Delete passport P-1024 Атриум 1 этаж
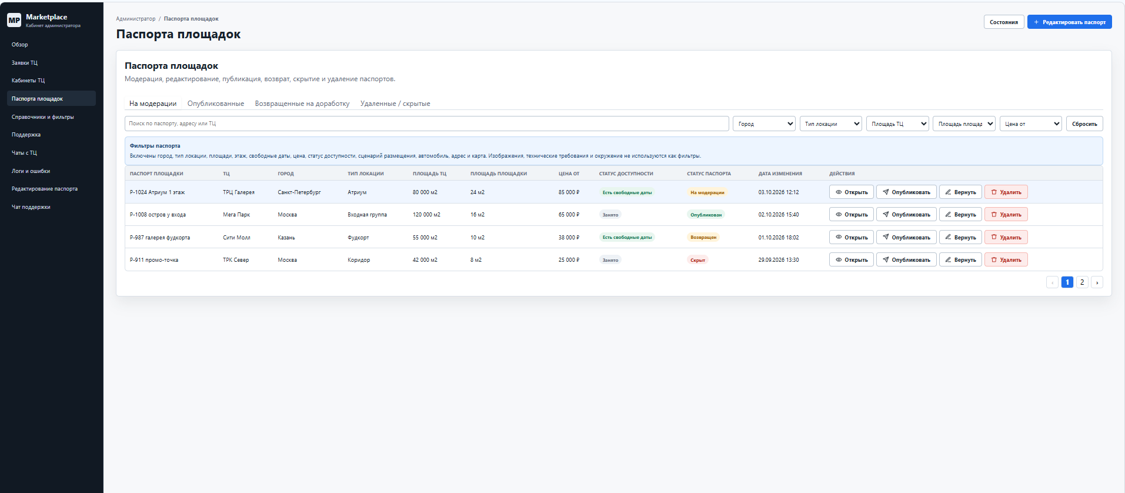 click(x=1006, y=192)
